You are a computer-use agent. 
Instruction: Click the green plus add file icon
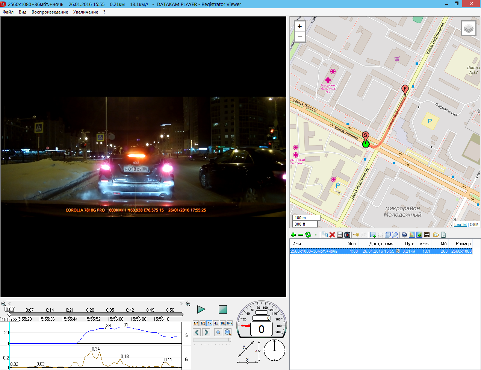(293, 235)
